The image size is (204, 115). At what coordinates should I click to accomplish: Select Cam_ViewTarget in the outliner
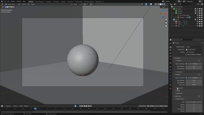pos(184,15)
